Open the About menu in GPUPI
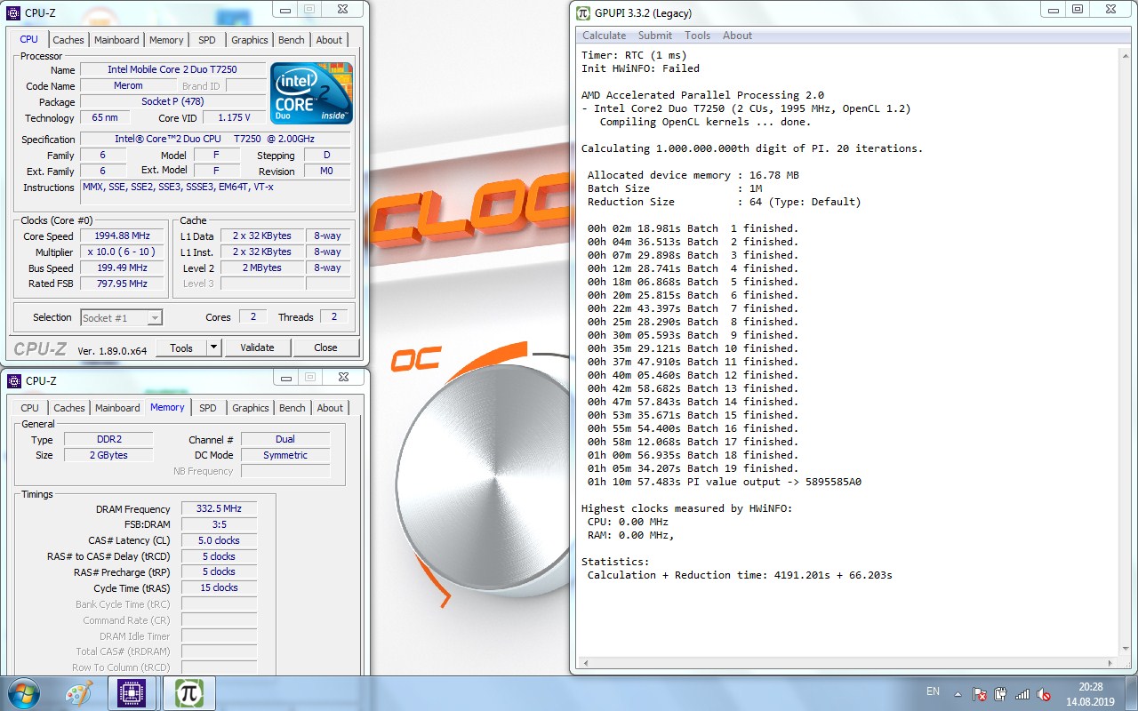The width and height of the screenshot is (1138, 711). (738, 36)
